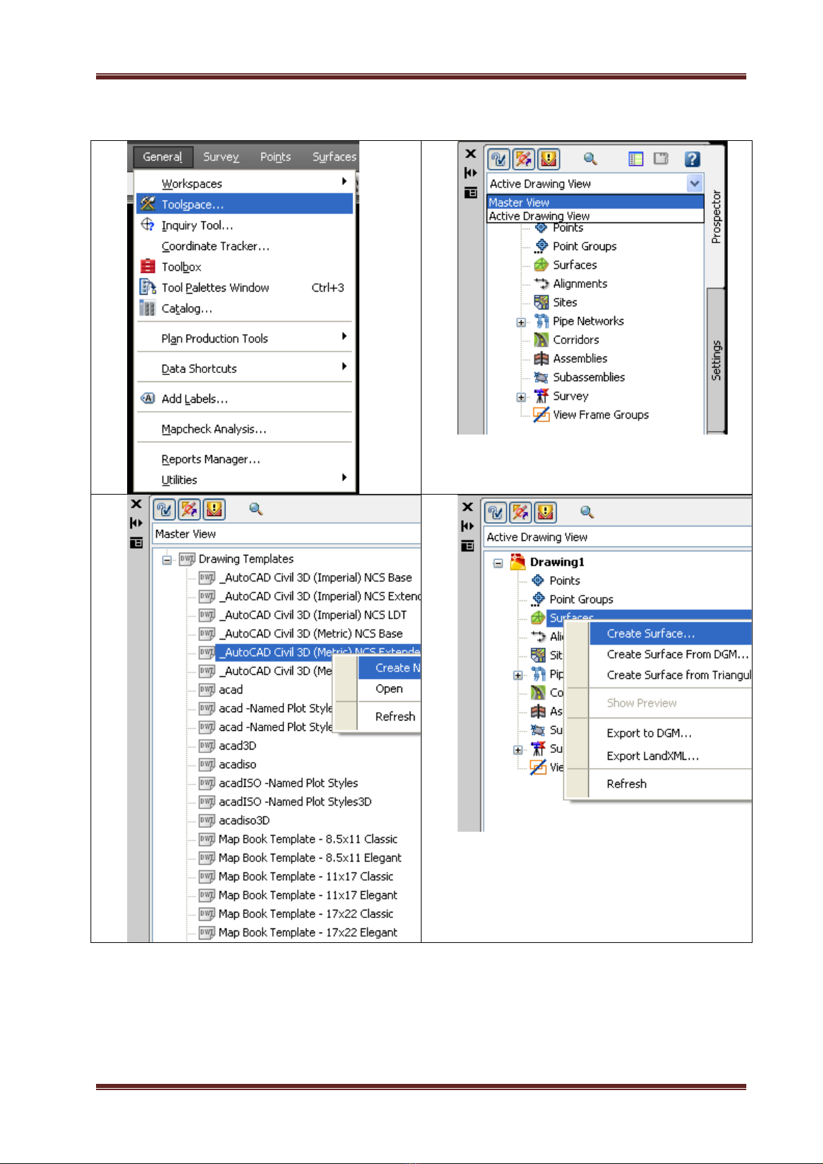Collapse the Drawing1 node
823x1164 pixels.
tap(498, 563)
